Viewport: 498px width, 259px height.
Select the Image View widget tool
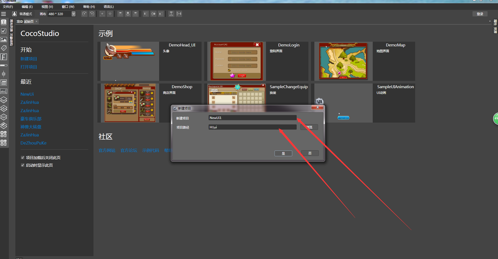tap(4, 40)
